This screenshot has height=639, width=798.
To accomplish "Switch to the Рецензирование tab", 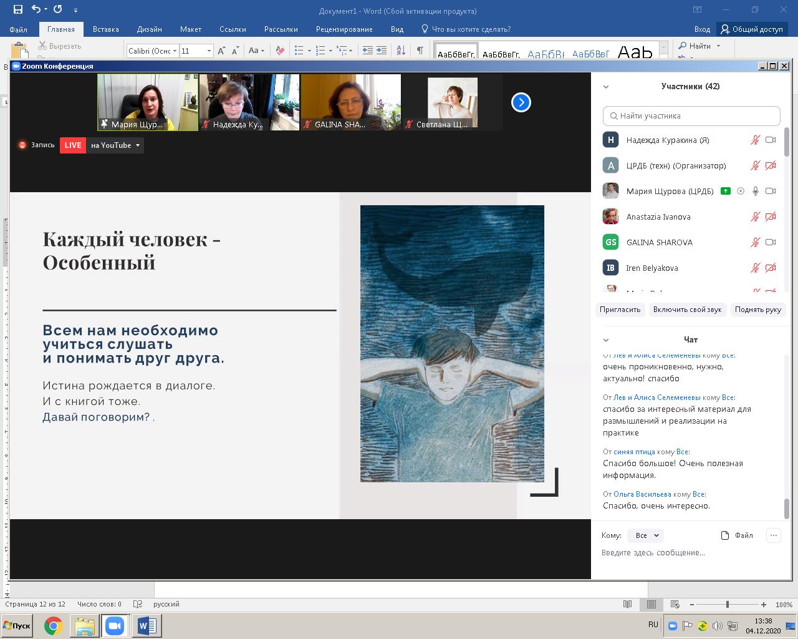I will click(x=344, y=29).
